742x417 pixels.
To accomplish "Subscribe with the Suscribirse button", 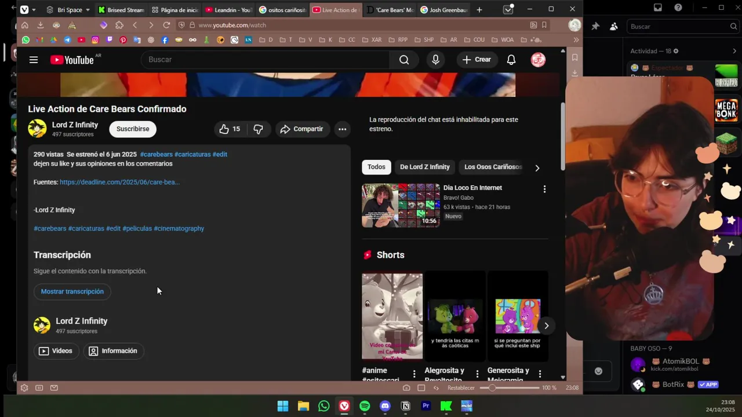I will [133, 129].
